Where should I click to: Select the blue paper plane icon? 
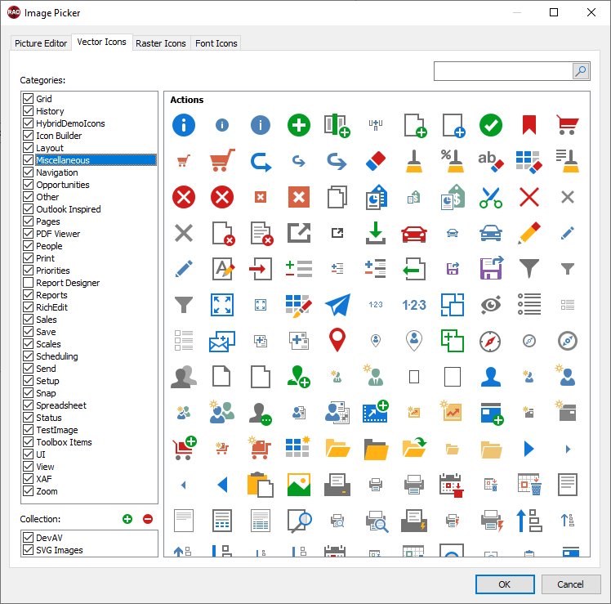pos(337,305)
